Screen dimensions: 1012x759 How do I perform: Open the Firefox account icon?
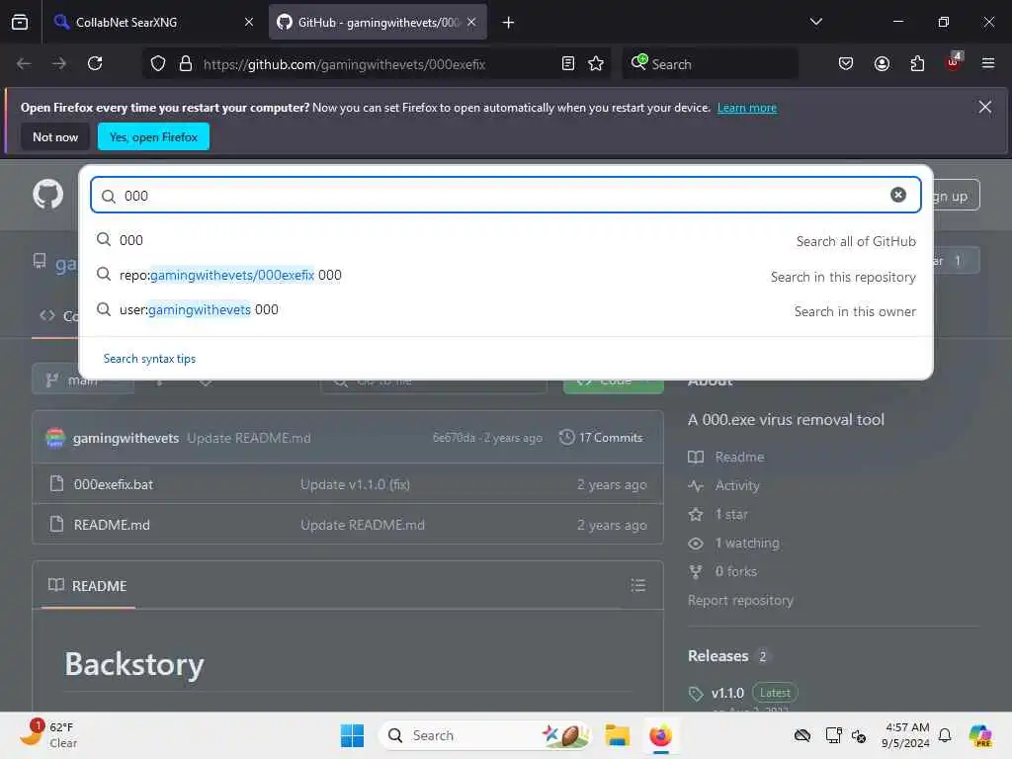tap(882, 63)
